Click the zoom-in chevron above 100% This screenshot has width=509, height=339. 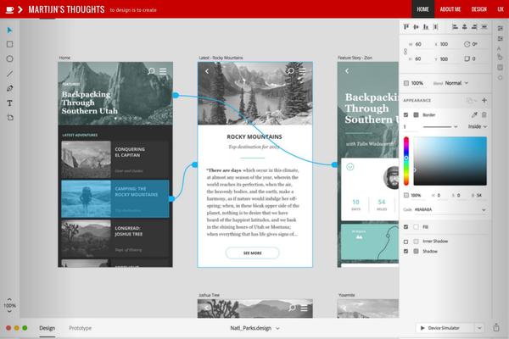9,299
